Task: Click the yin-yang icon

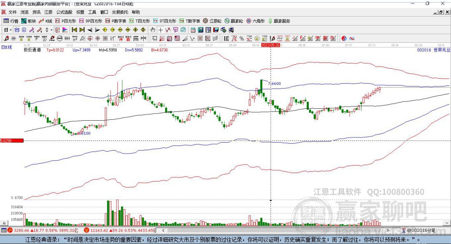Action: (x=344, y=38)
